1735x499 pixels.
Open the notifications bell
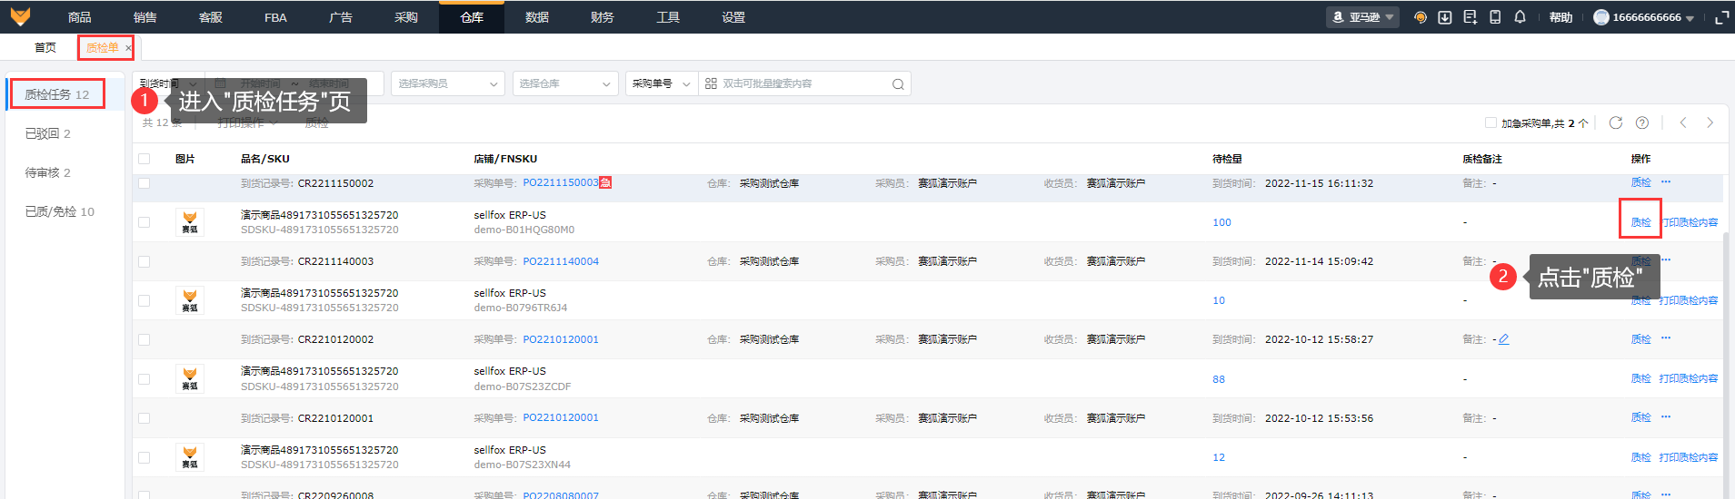[x=1520, y=17]
